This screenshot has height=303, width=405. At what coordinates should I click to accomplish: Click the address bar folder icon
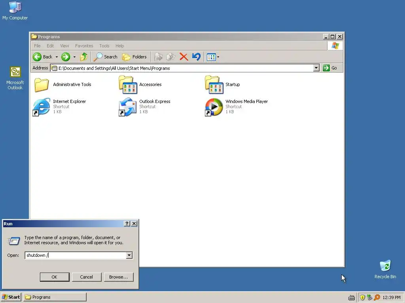[x=54, y=68]
